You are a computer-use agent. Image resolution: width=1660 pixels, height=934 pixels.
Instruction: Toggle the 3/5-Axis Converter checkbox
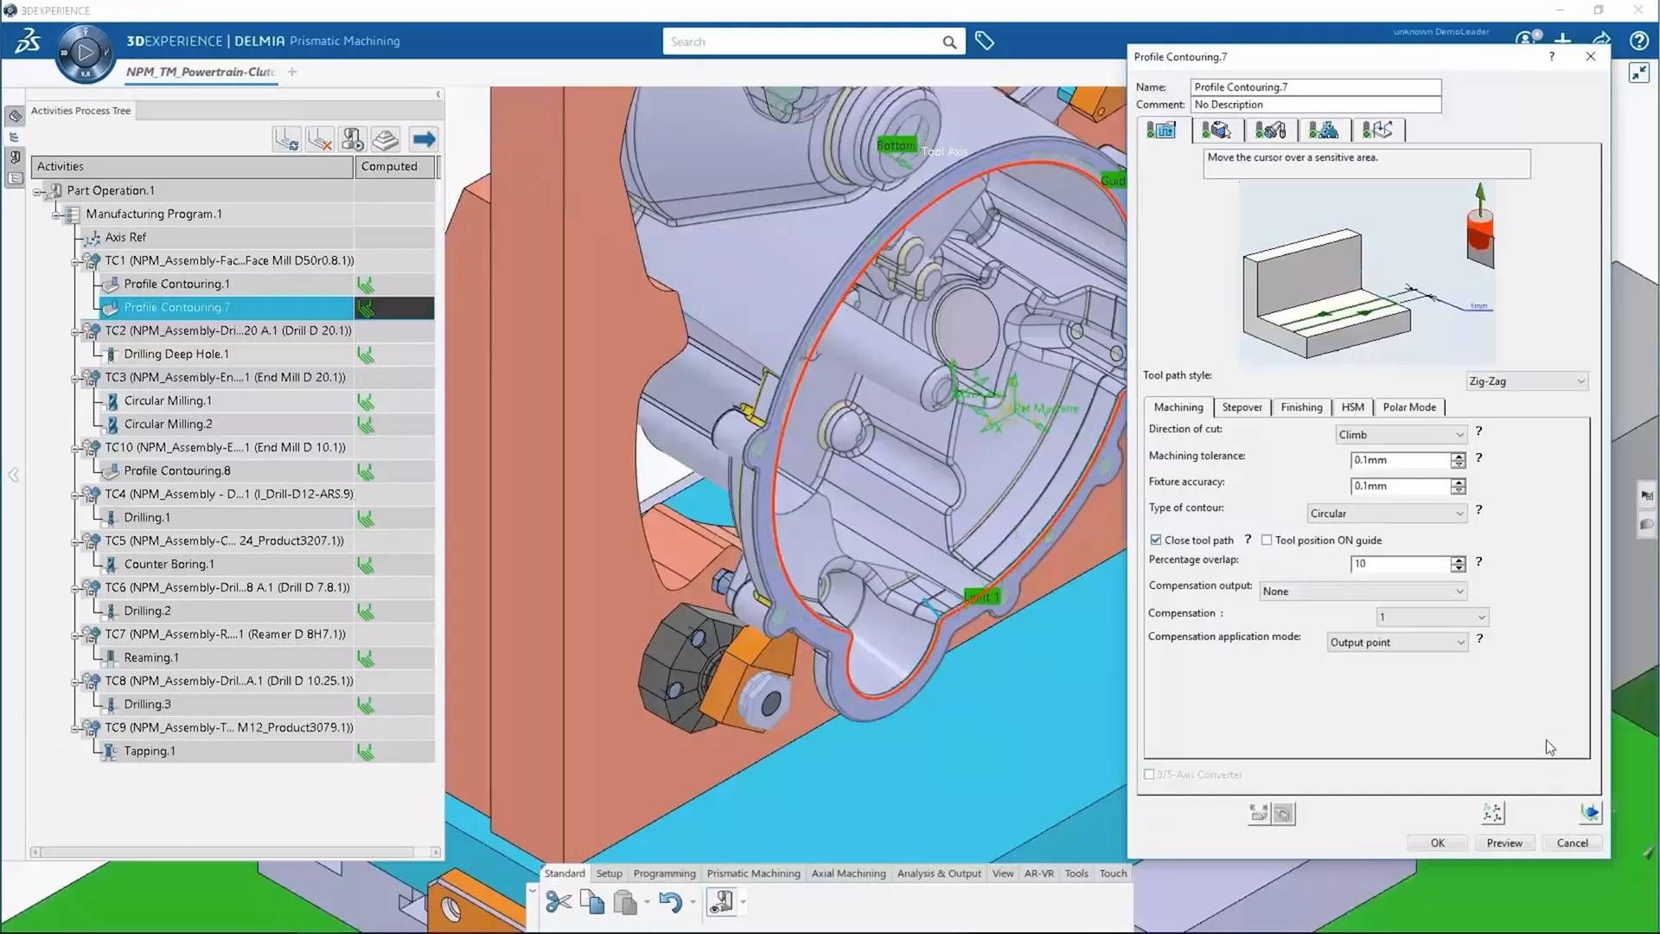[1149, 775]
